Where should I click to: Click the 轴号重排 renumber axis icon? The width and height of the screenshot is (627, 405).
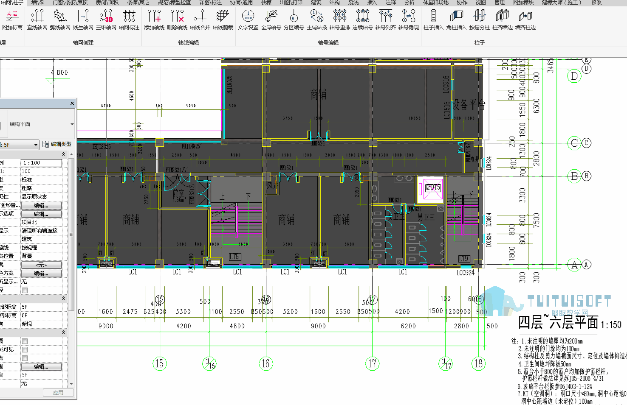pyautogui.click(x=339, y=20)
